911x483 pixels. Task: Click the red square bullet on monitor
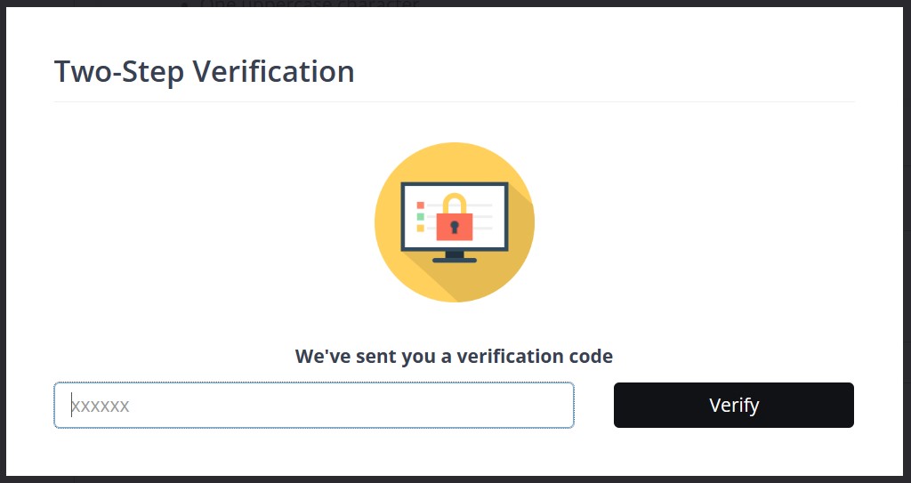click(421, 205)
